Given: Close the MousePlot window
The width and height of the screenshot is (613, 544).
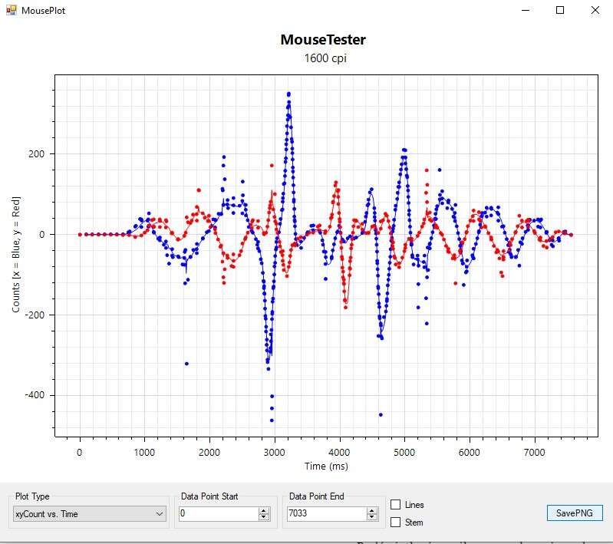Looking at the screenshot, I should point(595,10).
